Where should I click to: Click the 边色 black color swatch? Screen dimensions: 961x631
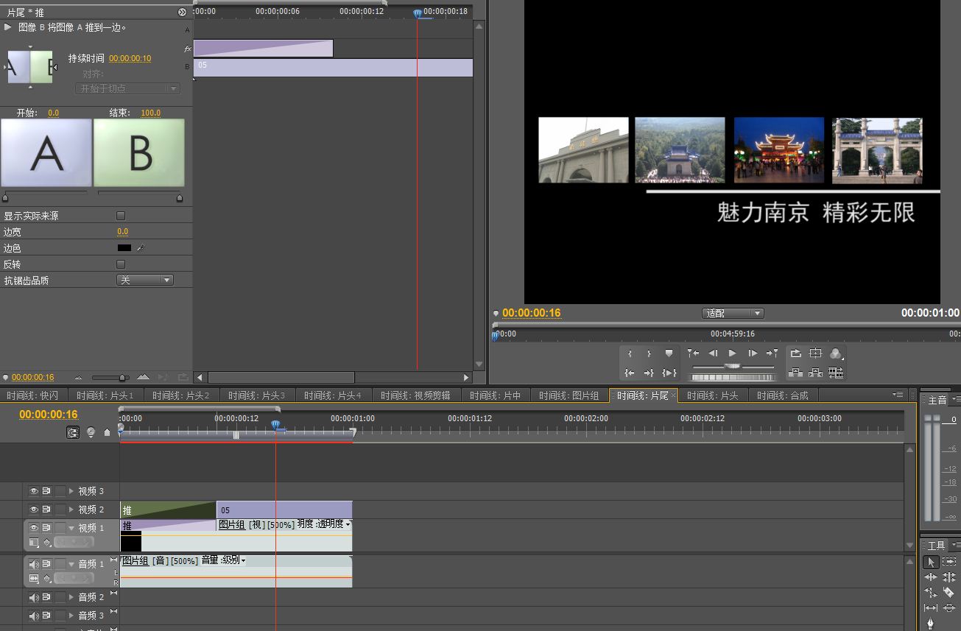pos(124,248)
